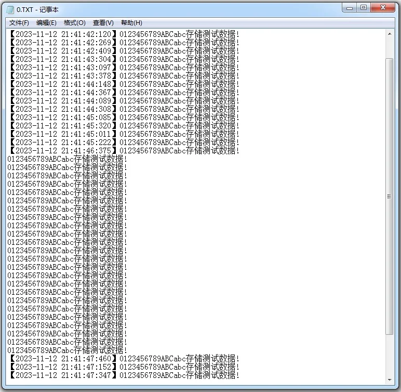The width and height of the screenshot is (401, 392).
Task: Click the line with timestamp 21:41:44:148
Action: 124,84
